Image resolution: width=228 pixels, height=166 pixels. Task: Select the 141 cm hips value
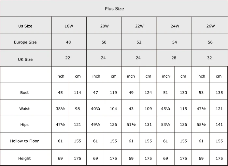click(x=219, y=125)
